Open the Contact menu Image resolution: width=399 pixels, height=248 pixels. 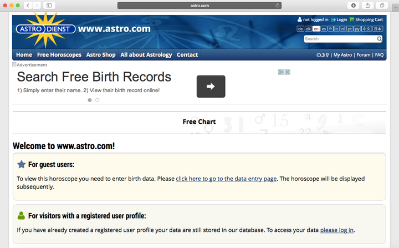click(187, 55)
